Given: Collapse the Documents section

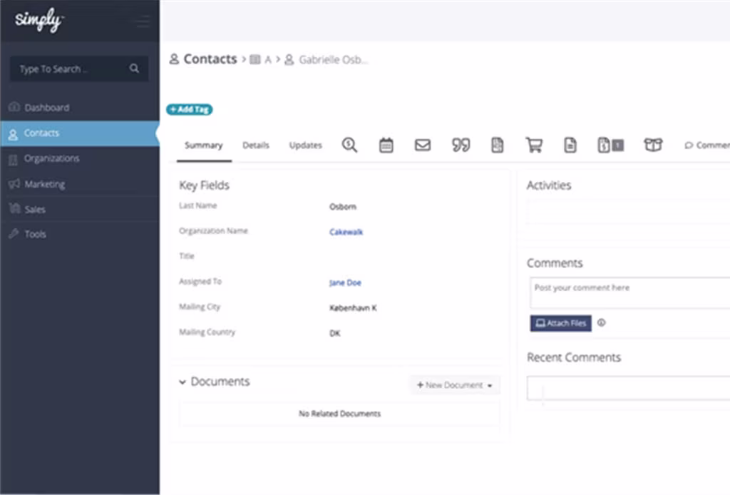Looking at the screenshot, I should (x=183, y=382).
